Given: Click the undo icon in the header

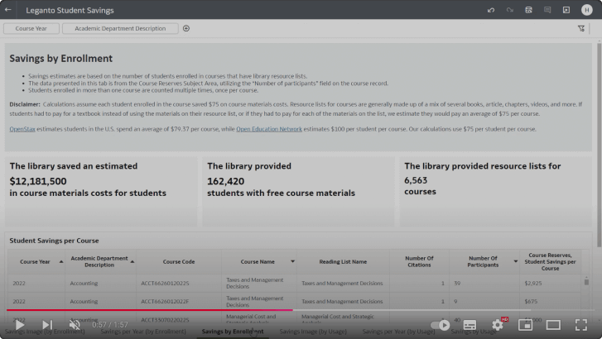Looking at the screenshot, I should click(x=490, y=10).
